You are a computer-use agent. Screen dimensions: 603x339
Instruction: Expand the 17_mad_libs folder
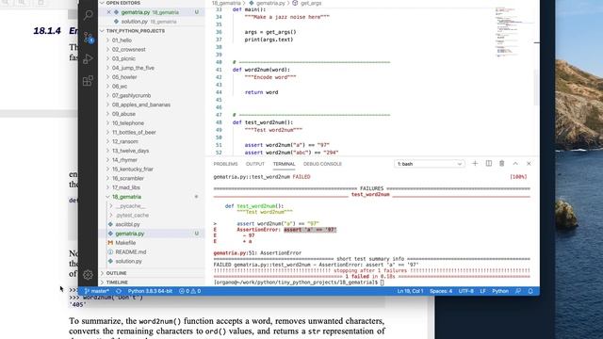click(152, 187)
